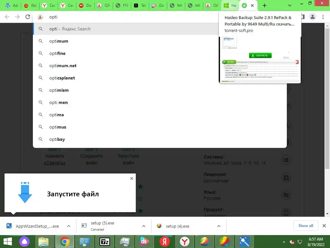The image size is (330, 248).
Task: Open the Windows Start menu
Action: click(8, 242)
